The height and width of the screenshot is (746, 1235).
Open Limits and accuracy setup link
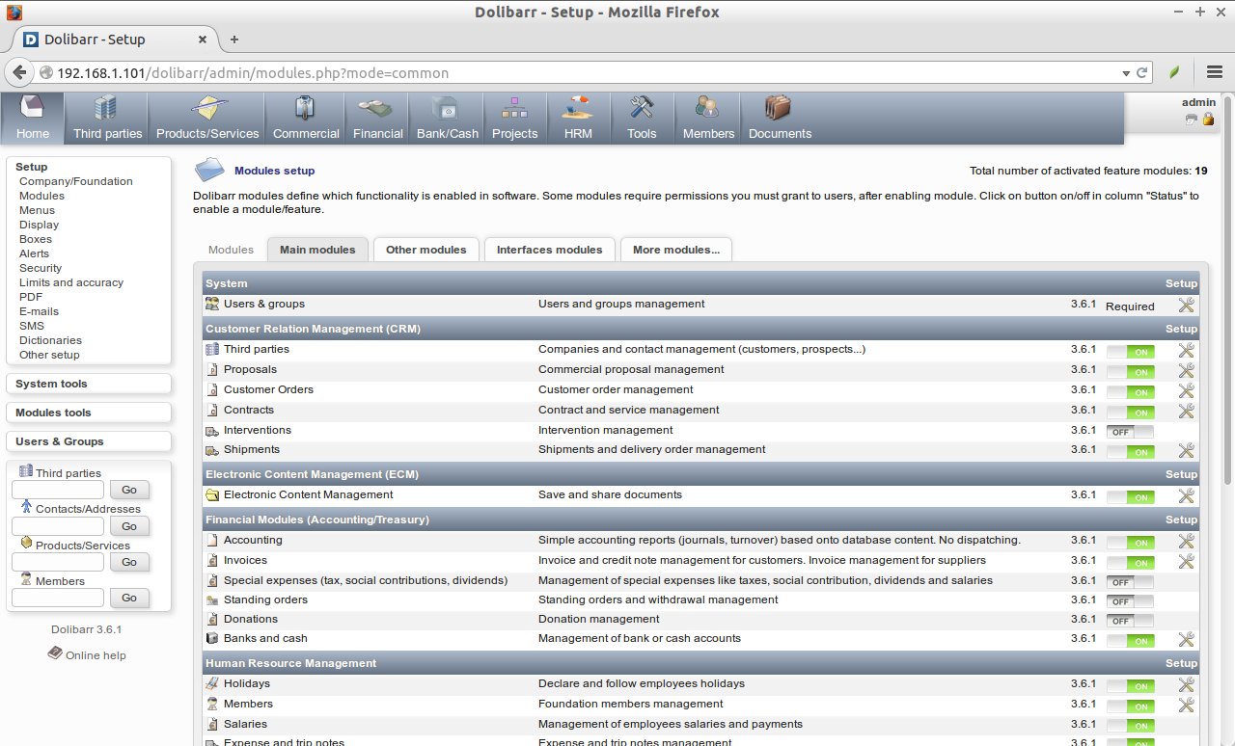pos(71,282)
